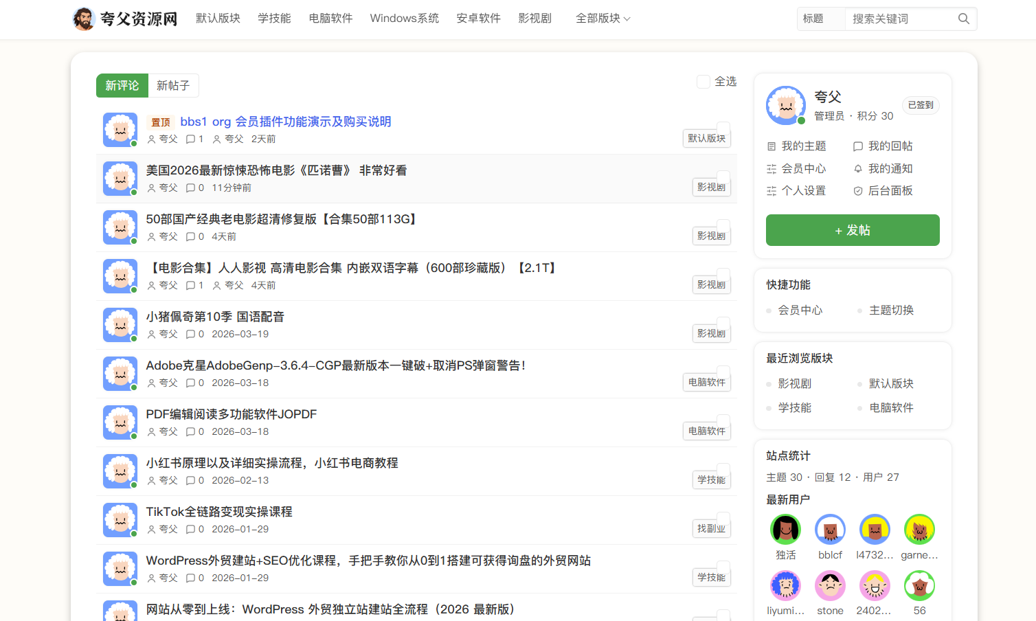Tick checkbox on 人人影视 电影合集 post
The height and width of the screenshot is (621, 1036).
point(723,275)
